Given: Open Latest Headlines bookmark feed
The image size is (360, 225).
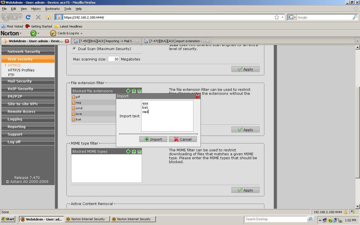Looking at the screenshot, I should pos(68,26).
